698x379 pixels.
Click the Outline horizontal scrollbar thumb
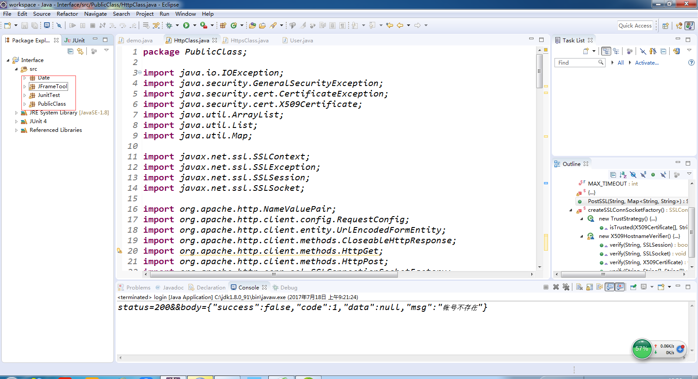pos(603,275)
